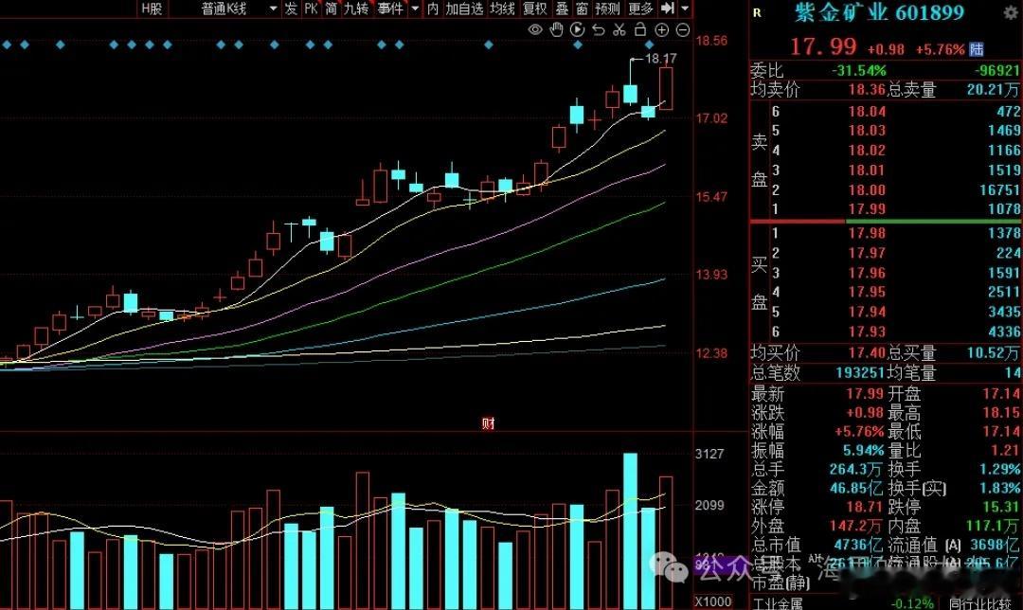1023x610 pixels.
Task: Click the 叠 overlay button
Action: 562,9
